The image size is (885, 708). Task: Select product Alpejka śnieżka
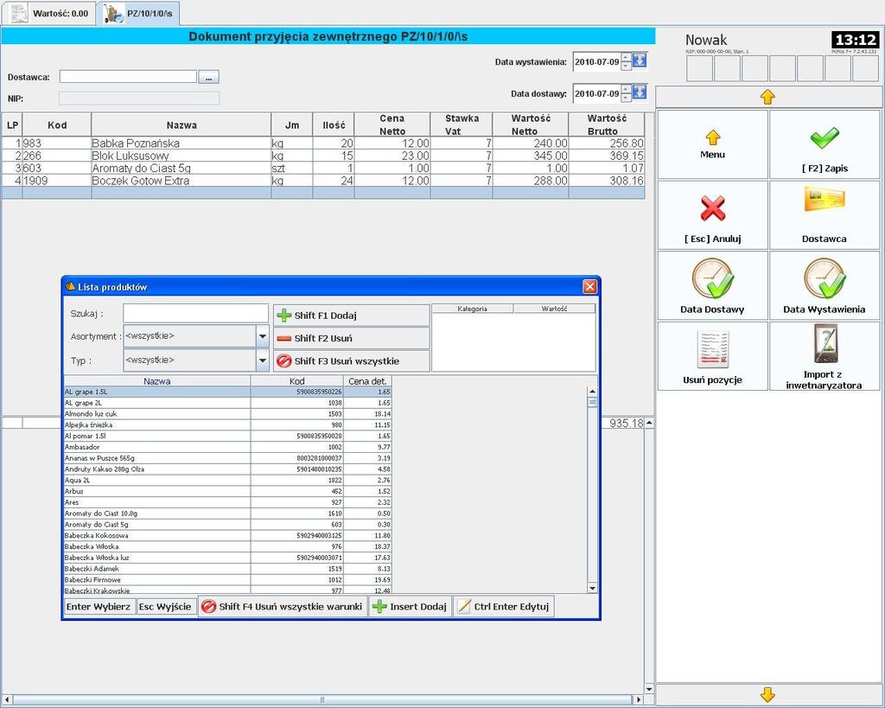coord(227,425)
